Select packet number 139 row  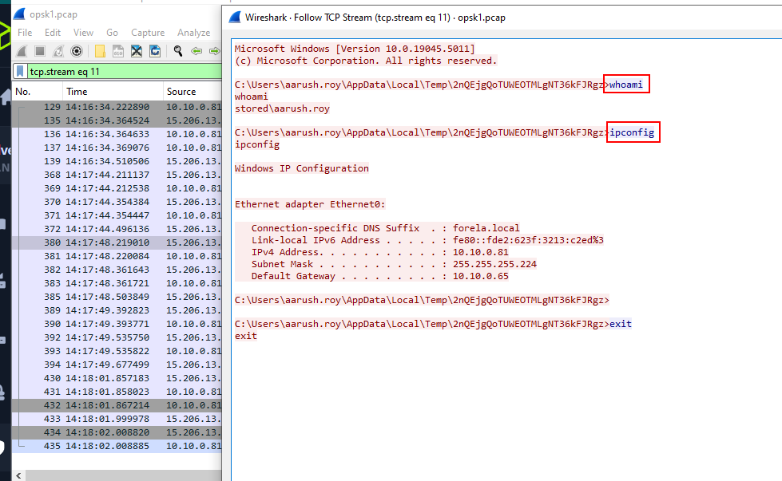[117, 161]
